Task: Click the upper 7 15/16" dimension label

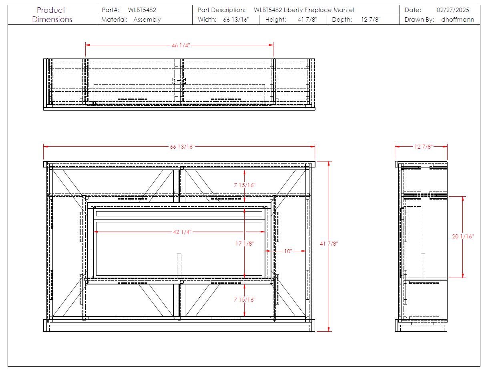Action: click(x=245, y=185)
